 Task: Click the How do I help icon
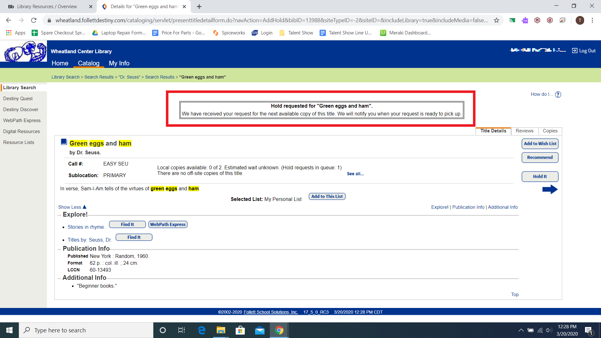coord(558,95)
